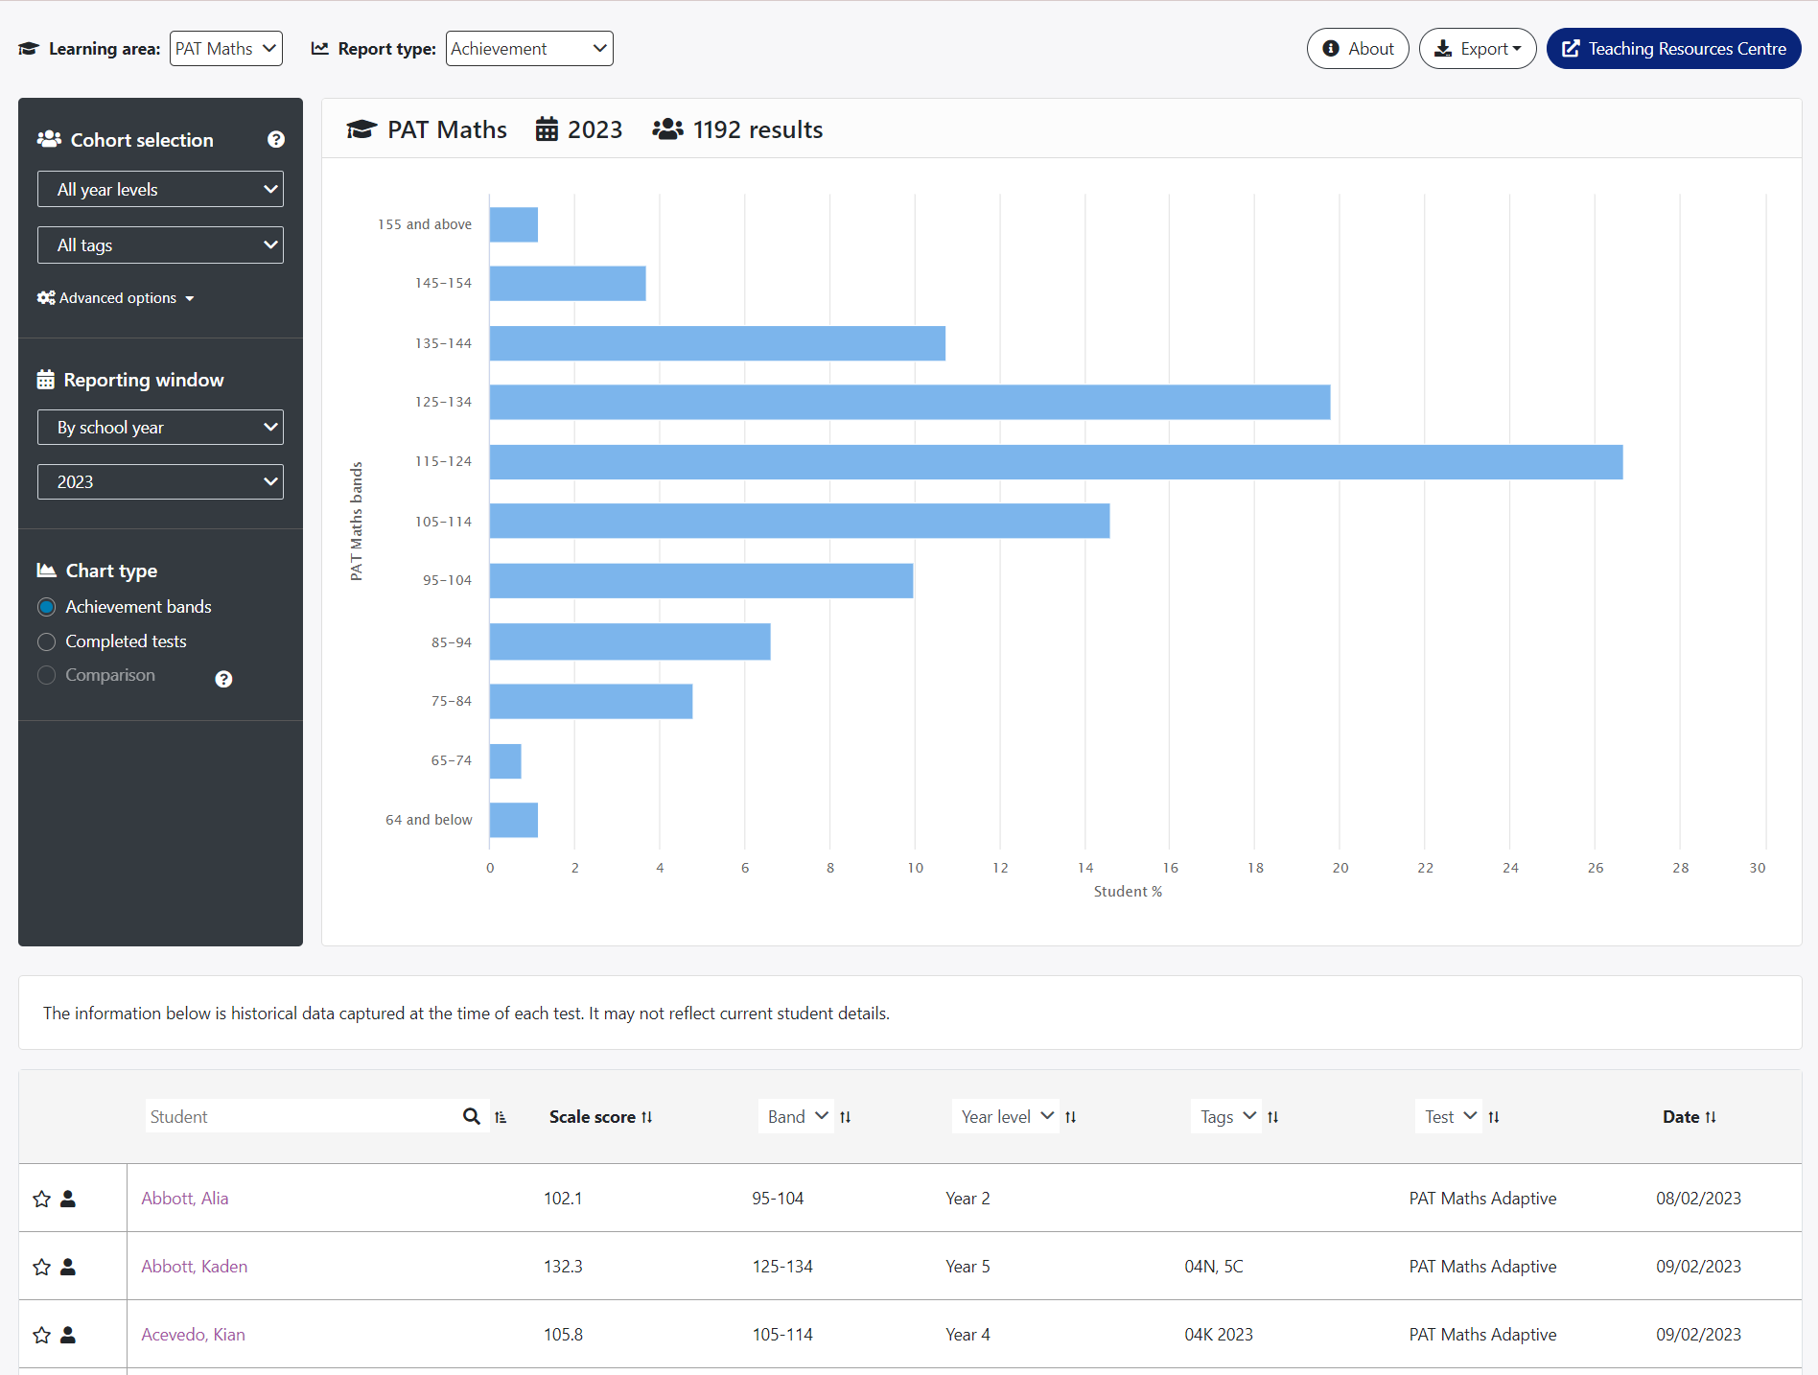Click date 08/02/2023 cell
Screen dimensions: 1818x1375
1698,1199
